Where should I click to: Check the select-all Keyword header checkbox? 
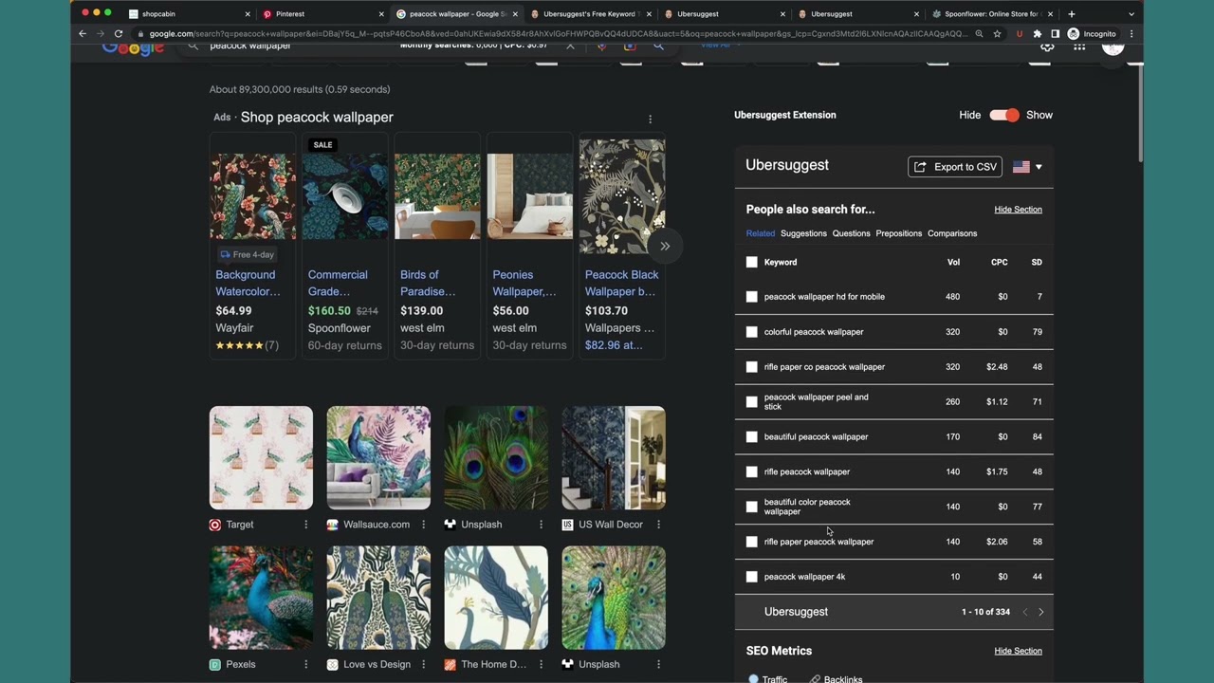click(752, 262)
